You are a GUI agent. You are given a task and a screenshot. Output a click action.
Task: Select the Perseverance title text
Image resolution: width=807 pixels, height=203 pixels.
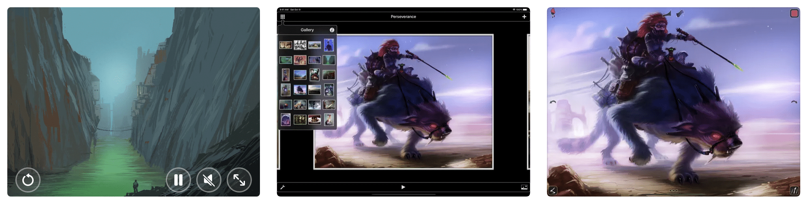coord(403,17)
